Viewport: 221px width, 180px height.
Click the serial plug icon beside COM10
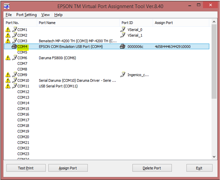point(14,80)
